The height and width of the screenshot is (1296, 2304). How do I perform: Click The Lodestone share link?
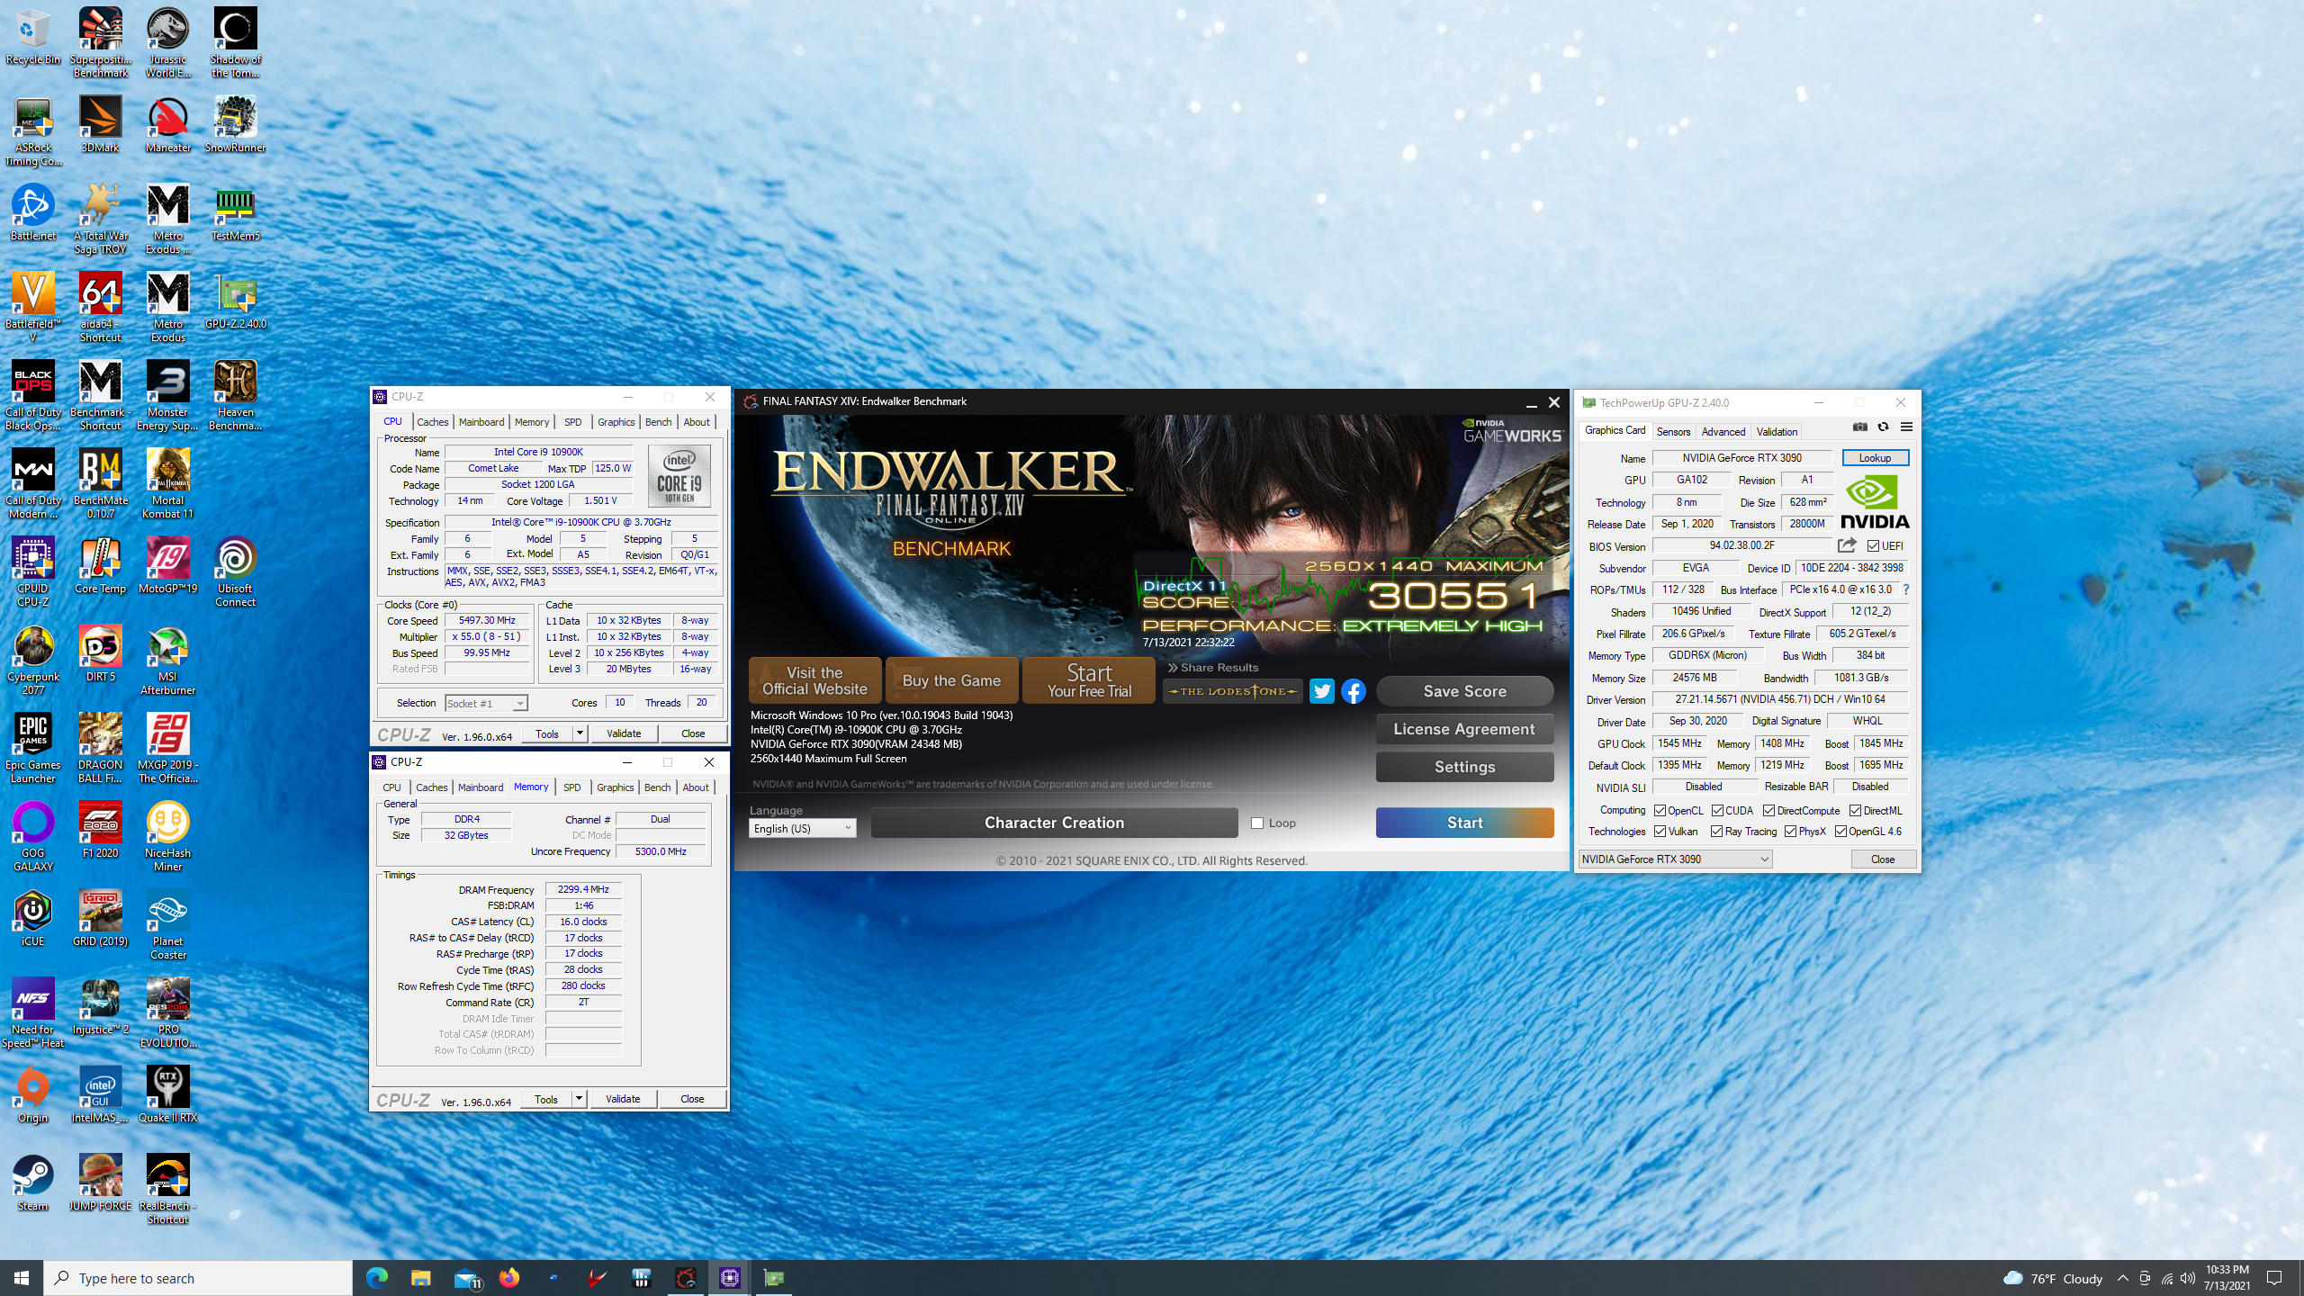1232,691
